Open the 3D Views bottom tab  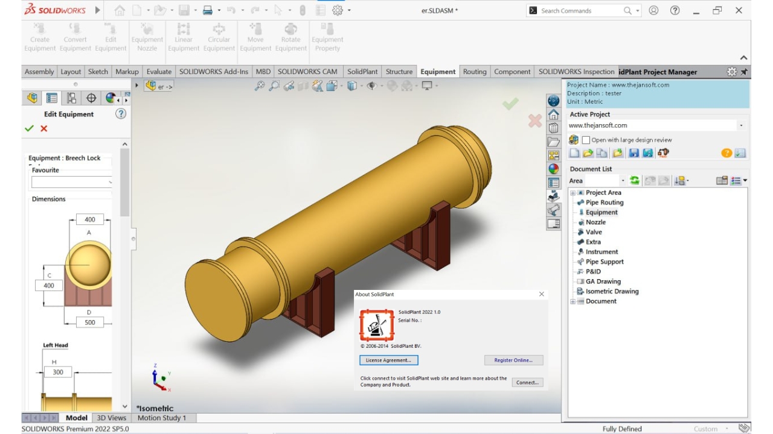click(x=112, y=418)
